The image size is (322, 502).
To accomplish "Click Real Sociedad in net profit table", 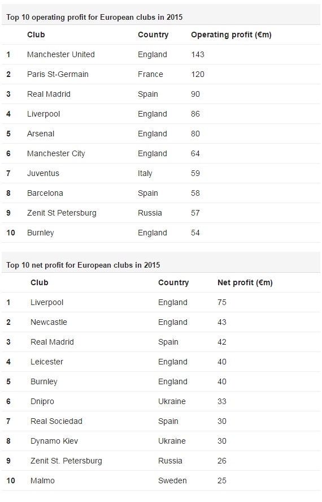I will [x=56, y=421].
